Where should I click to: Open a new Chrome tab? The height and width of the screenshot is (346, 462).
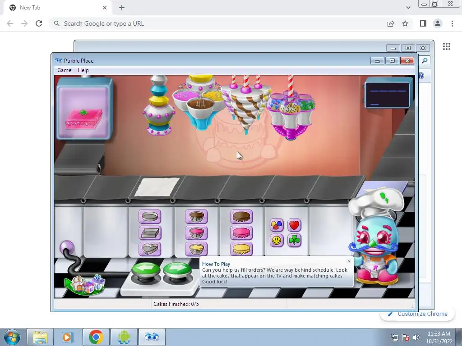click(122, 8)
